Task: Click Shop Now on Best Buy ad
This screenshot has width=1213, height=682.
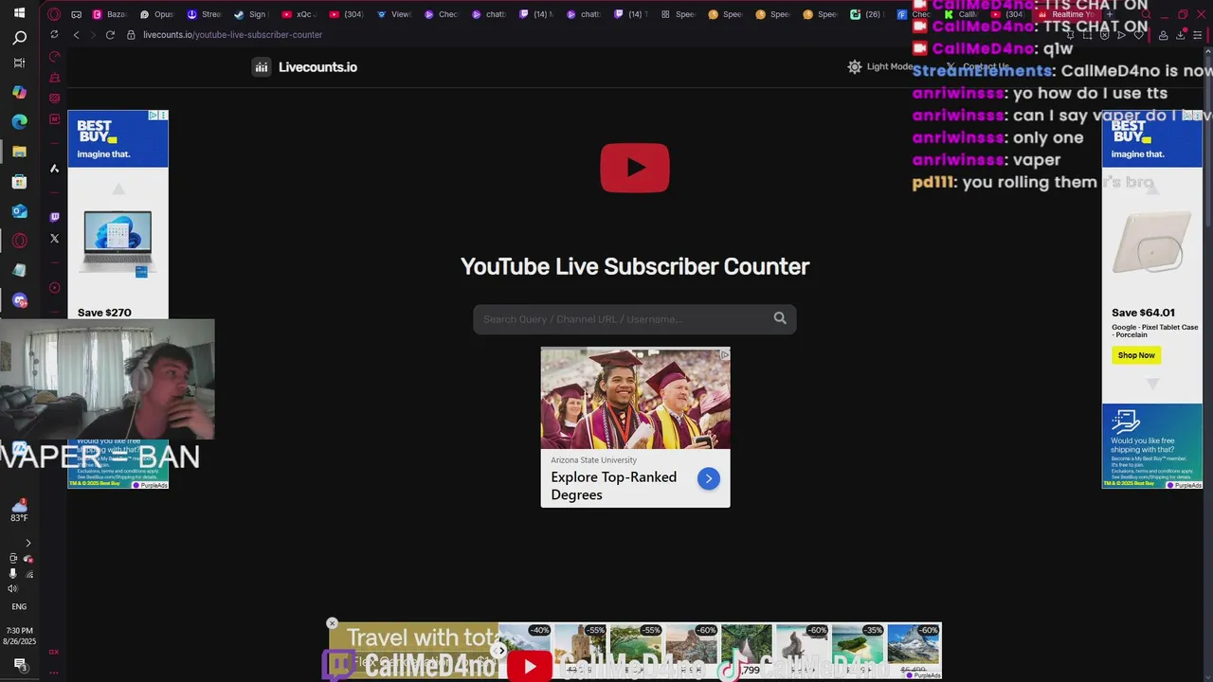Action: tap(1135, 355)
